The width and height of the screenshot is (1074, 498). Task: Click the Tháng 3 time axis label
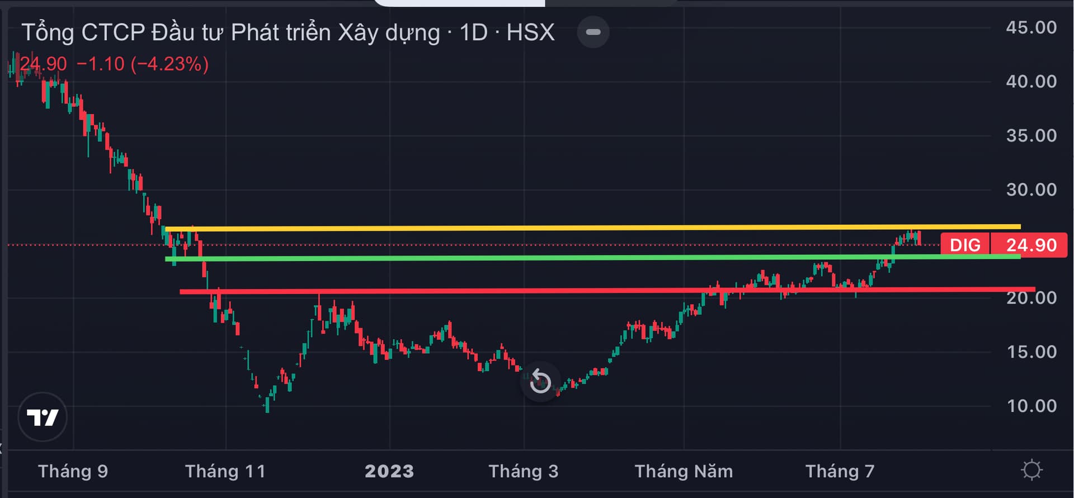pyautogui.click(x=524, y=471)
